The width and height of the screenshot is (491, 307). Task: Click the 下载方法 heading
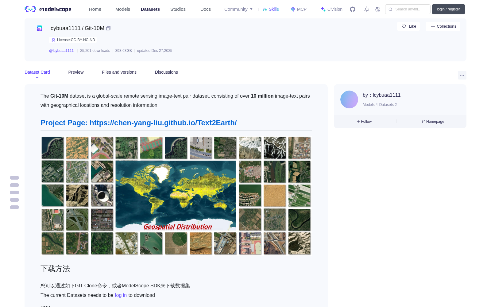click(55, 269)
